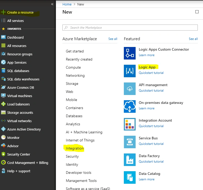This screenshot has height=190, width=203.
Task: Maximize the New blade using the square button
Action: (x=197, y=12)
